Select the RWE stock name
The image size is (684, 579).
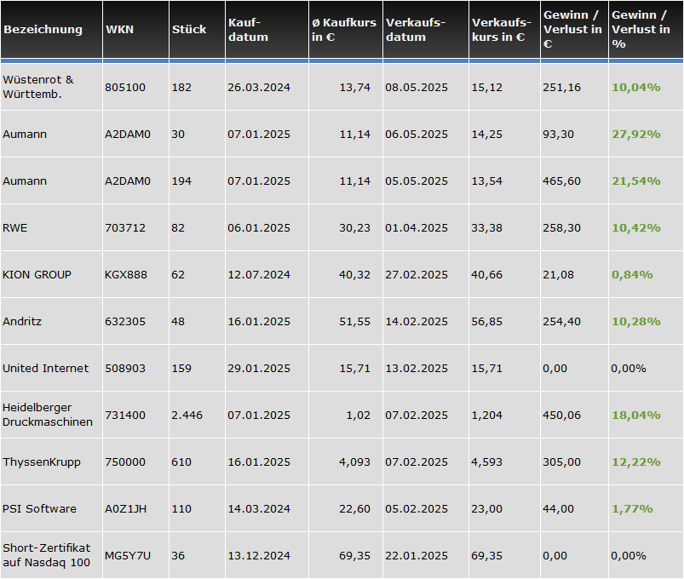click(14, 228)
